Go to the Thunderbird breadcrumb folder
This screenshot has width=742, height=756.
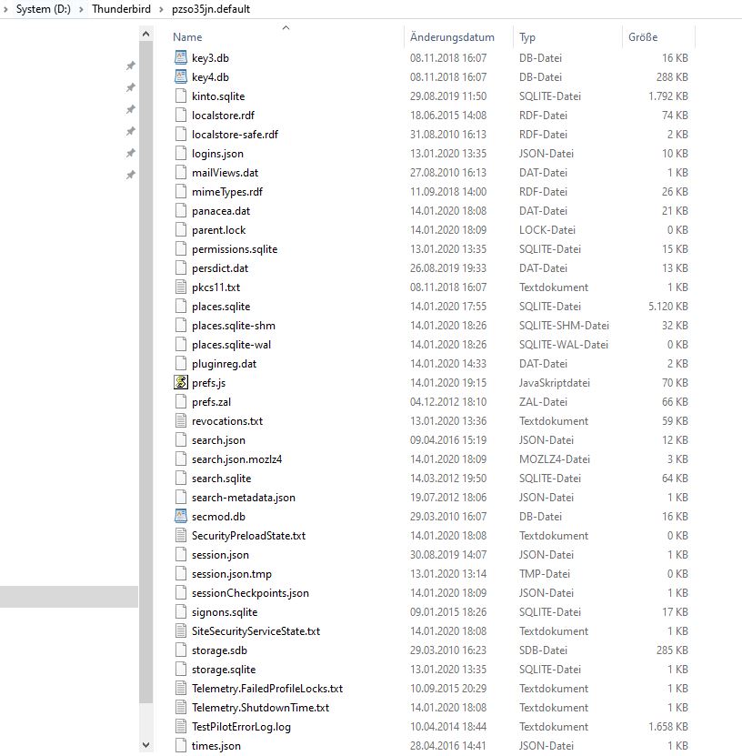[x=122, y=9]
